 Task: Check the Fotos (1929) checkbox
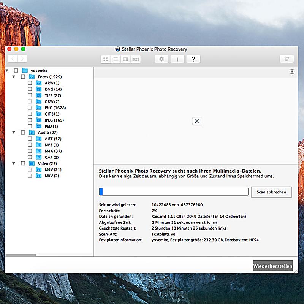[x=23, y=77]
